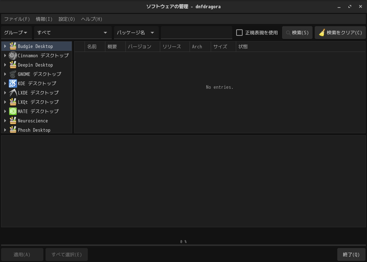Expand the Neuroscience tree node
Viewport: 367px width, 262px height.
[x=5, y=121]
